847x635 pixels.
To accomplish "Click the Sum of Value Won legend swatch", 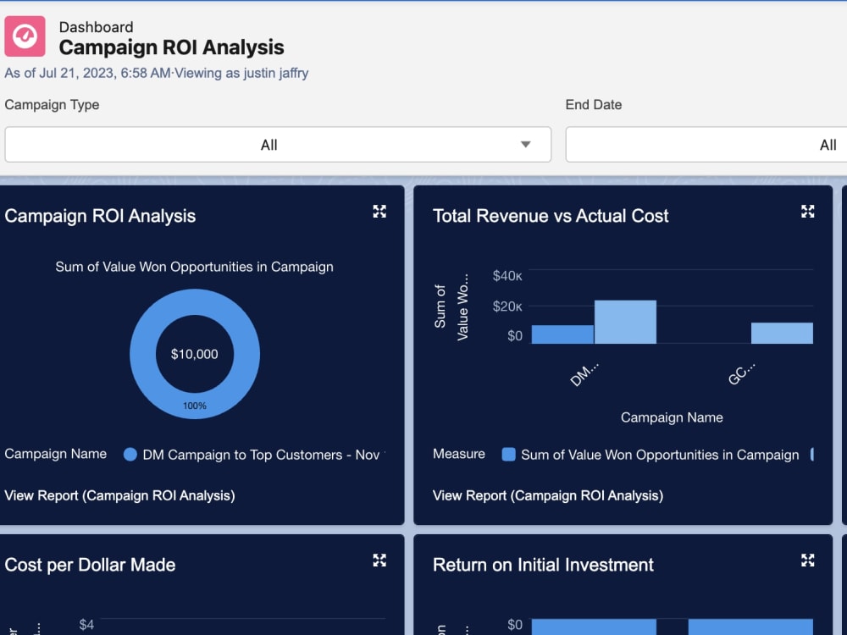I will [x=508, y=455].
